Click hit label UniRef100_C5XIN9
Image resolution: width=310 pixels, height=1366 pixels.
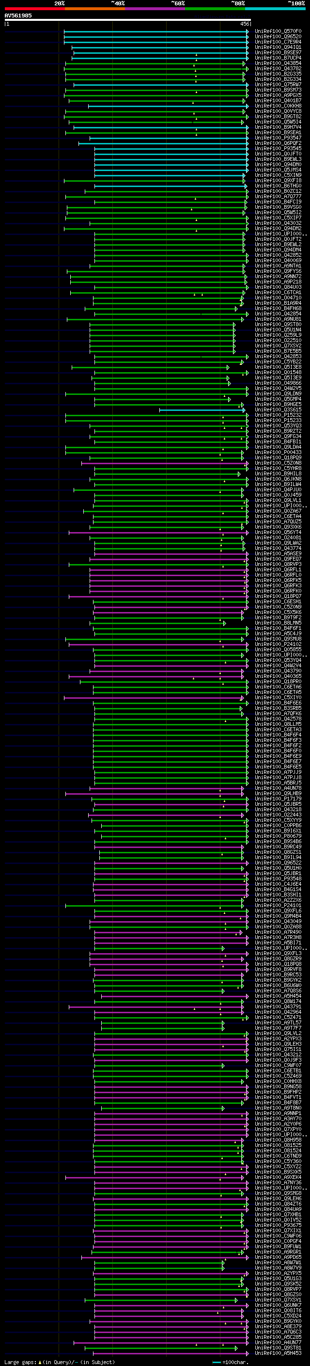pyautogui.click(x=278, y=175)
